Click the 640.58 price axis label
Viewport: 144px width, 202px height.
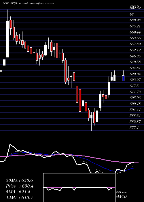tap(135, 62)
